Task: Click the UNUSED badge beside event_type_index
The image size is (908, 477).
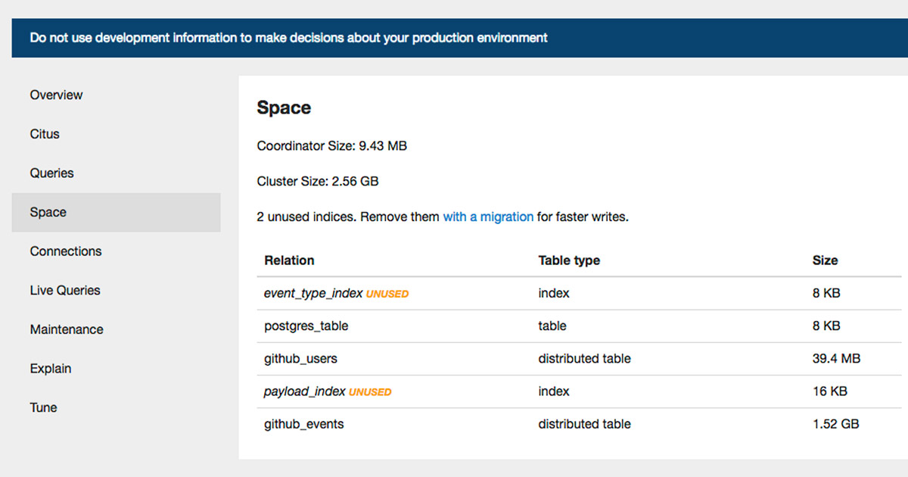Action: point(387,294)
